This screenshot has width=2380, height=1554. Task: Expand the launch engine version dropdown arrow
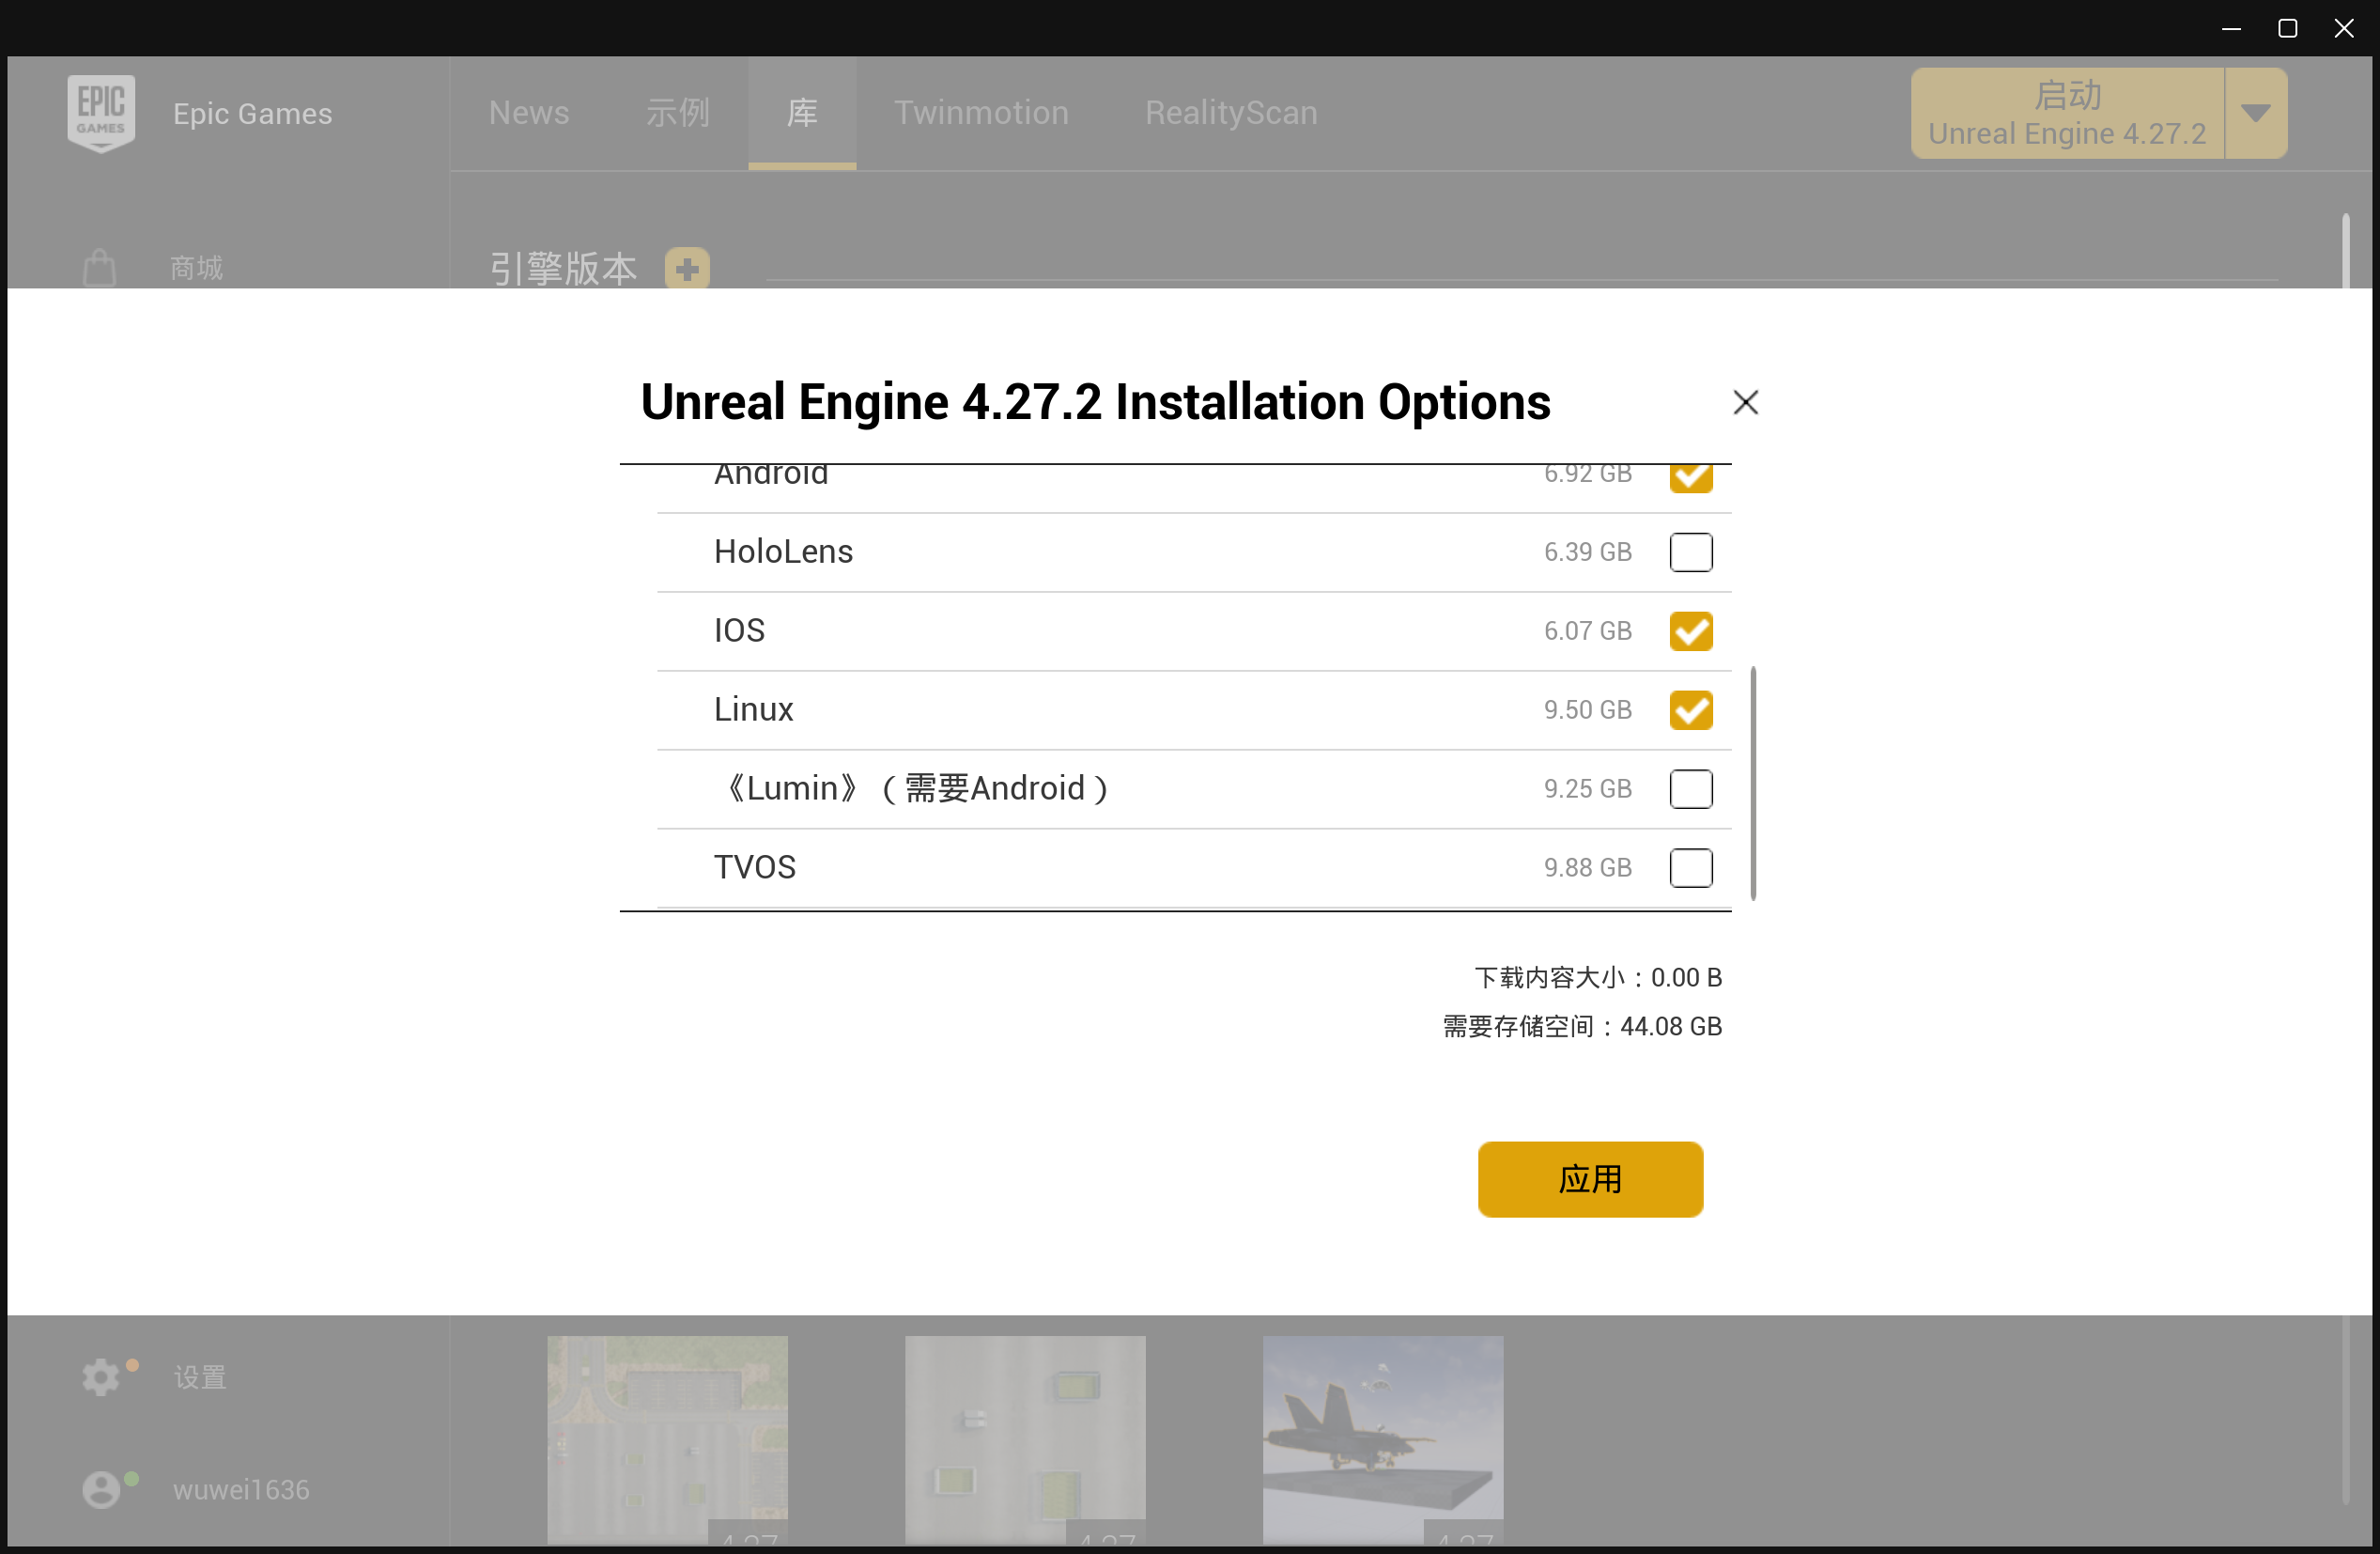[2255, 113]
